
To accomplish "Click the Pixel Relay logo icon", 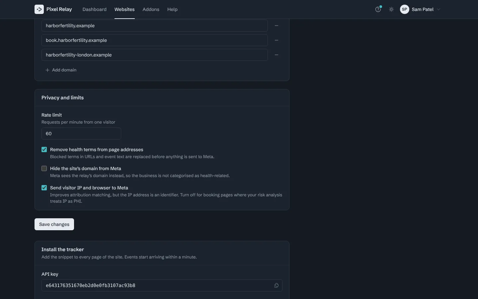I will click(39, 9).
